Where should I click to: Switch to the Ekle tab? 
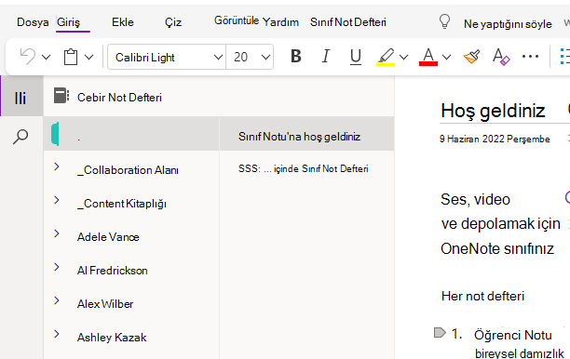point(123,22)
